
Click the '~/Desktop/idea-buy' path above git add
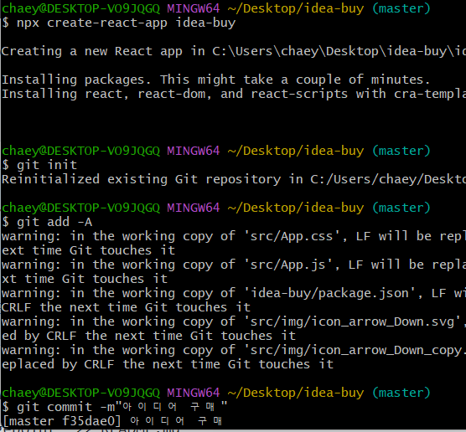(x=296, y=208)
